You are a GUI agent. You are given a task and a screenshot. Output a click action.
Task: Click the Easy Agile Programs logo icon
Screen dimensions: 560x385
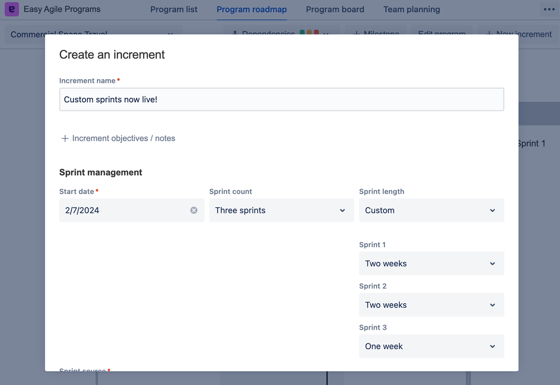point(12,9)
